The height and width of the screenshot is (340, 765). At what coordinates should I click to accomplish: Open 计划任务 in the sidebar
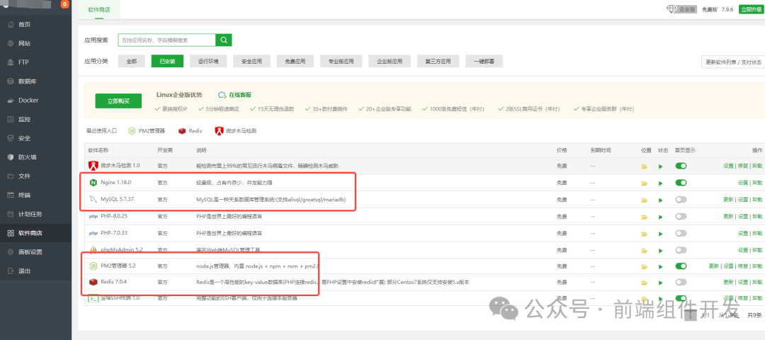click(x=30, y=214)
